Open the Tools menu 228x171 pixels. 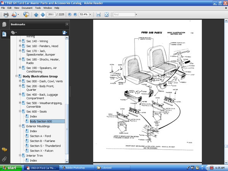pyautogui.click(x=38, y=8)
